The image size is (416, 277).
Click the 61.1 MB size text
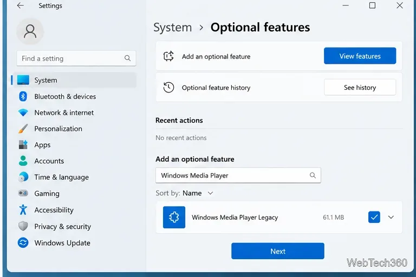tap(333, 217)
